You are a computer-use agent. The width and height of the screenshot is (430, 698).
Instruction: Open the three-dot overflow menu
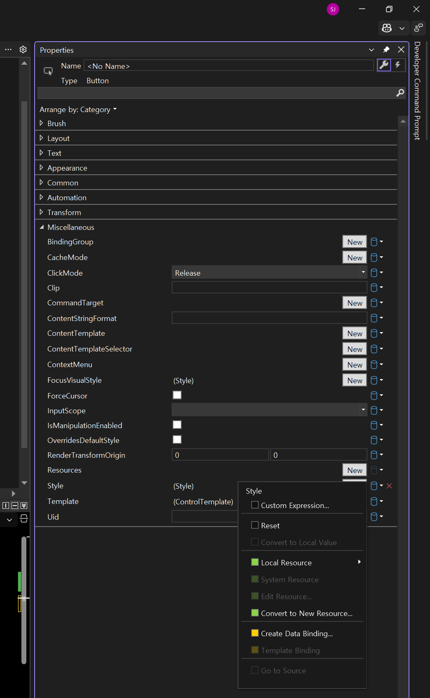(x=8, y=49)
